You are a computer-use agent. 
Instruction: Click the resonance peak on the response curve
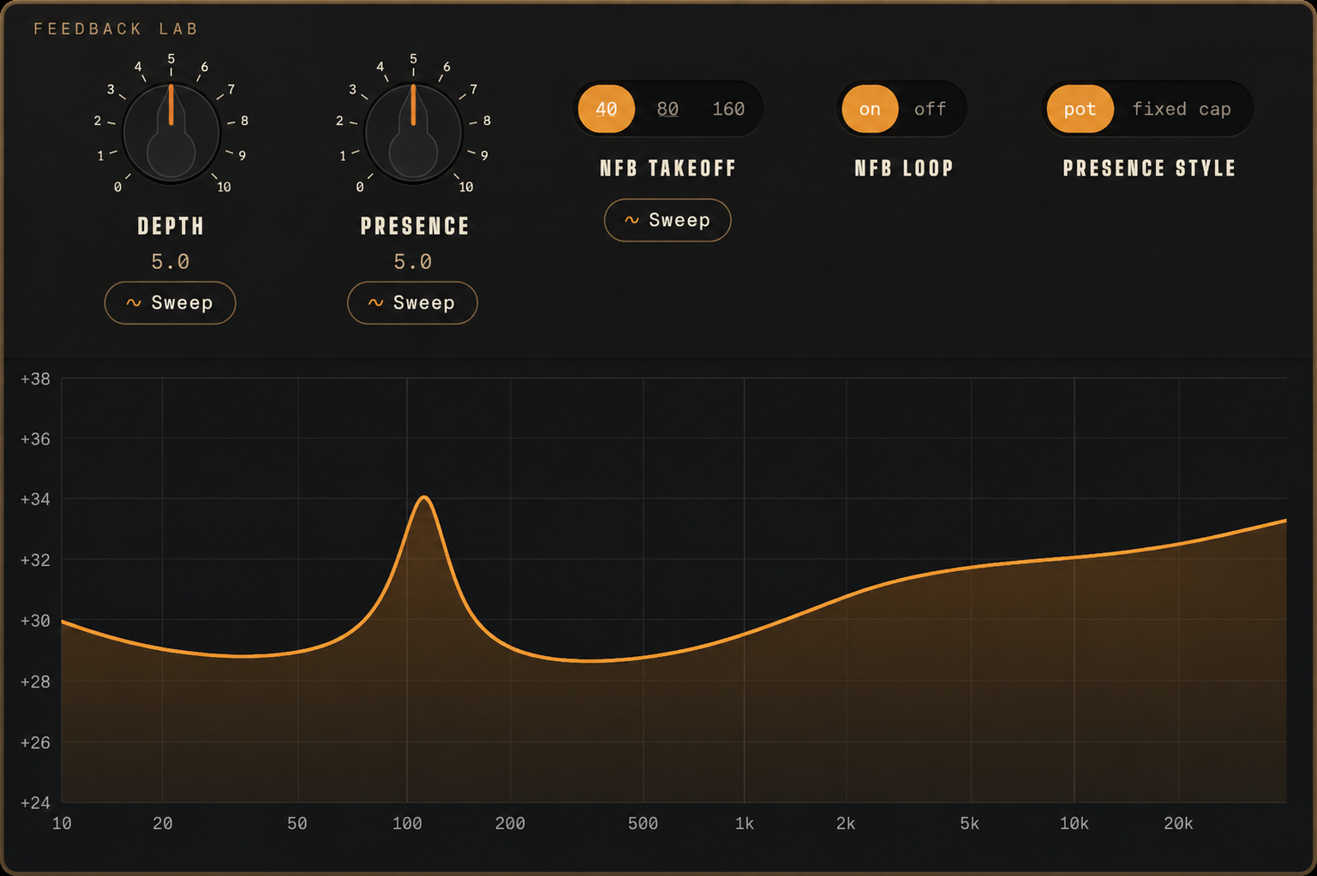[x=424, y=498]
